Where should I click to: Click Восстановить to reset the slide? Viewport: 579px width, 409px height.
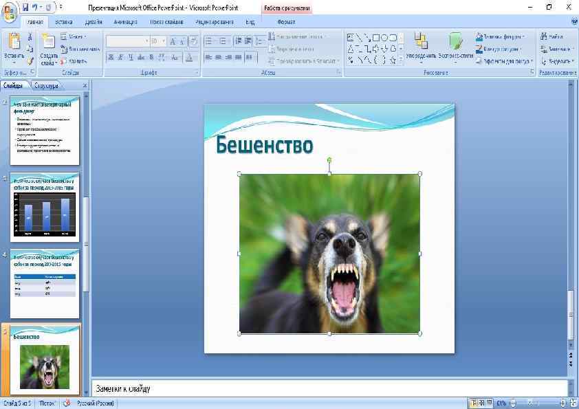click(80, 49)
